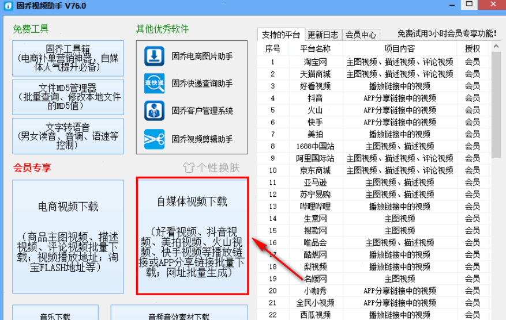Close the 固乔视频助手 window
The width and height of the screenshot is (506, 320).
coord(493,4)
